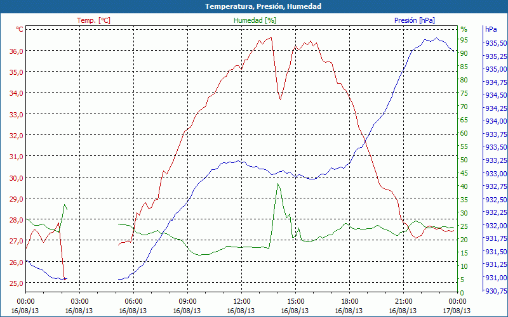Click the green '%' axis unit label

(464, 29)
